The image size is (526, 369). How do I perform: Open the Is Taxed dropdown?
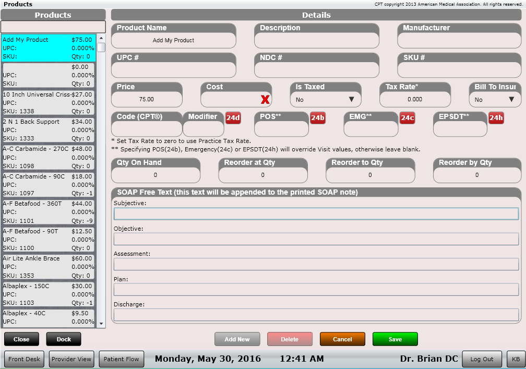tap(326, 99)
